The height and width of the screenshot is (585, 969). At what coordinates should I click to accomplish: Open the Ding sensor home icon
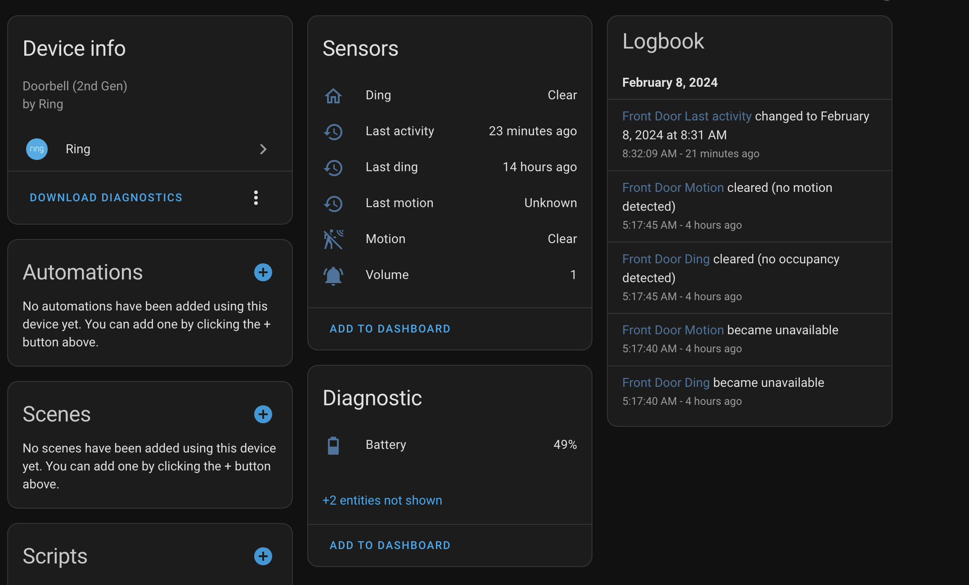pyautogui.click(x=333, y=96)
